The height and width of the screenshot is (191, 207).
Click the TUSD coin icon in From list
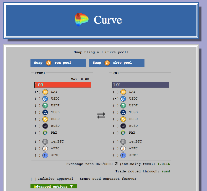coord(45,112)
